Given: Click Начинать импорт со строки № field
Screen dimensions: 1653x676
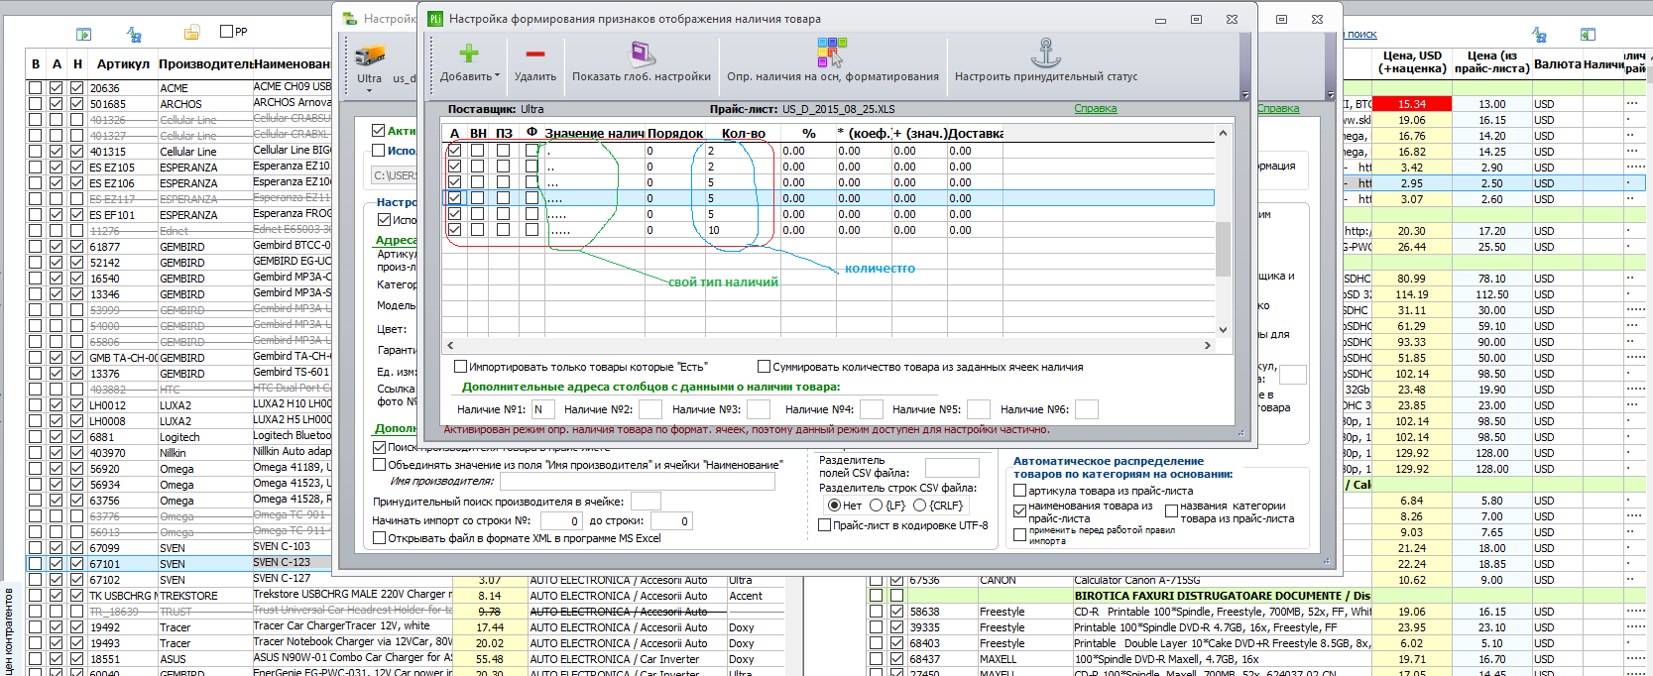Looking at the screenshot, I should click(x=560, y=521).
